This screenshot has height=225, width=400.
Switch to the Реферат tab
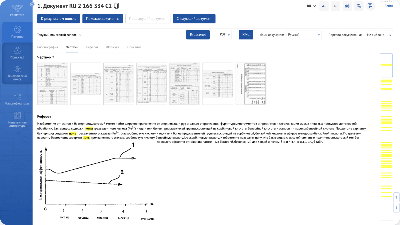[x=92, y=47]
